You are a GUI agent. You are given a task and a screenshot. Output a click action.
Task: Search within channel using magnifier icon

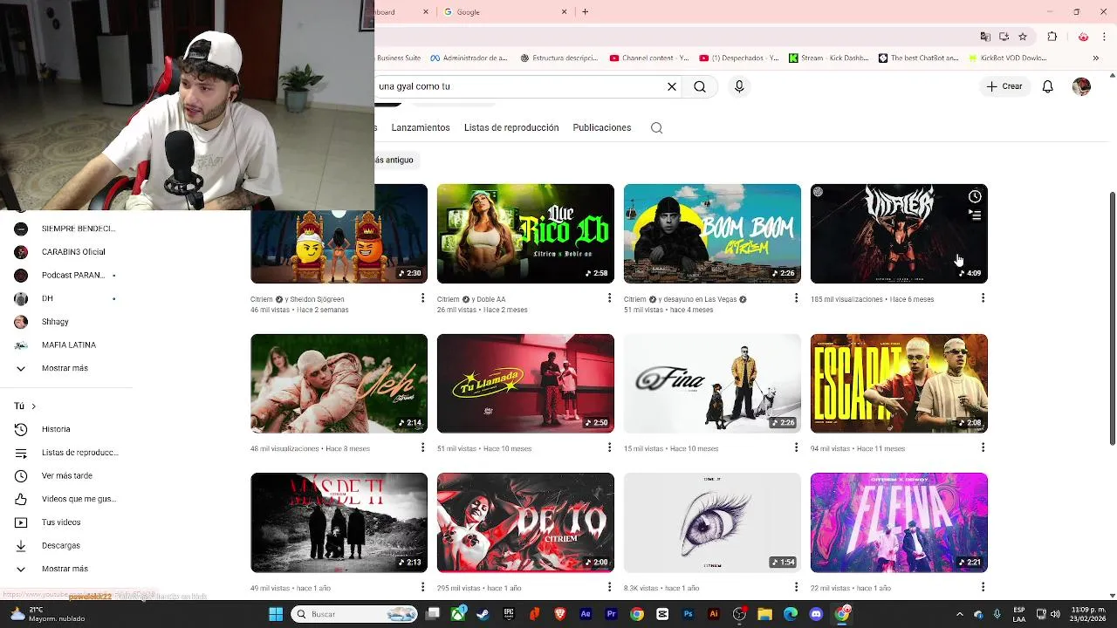(656, 127)
